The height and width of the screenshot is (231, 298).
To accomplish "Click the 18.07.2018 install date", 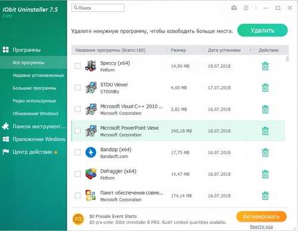I will 219,66.
